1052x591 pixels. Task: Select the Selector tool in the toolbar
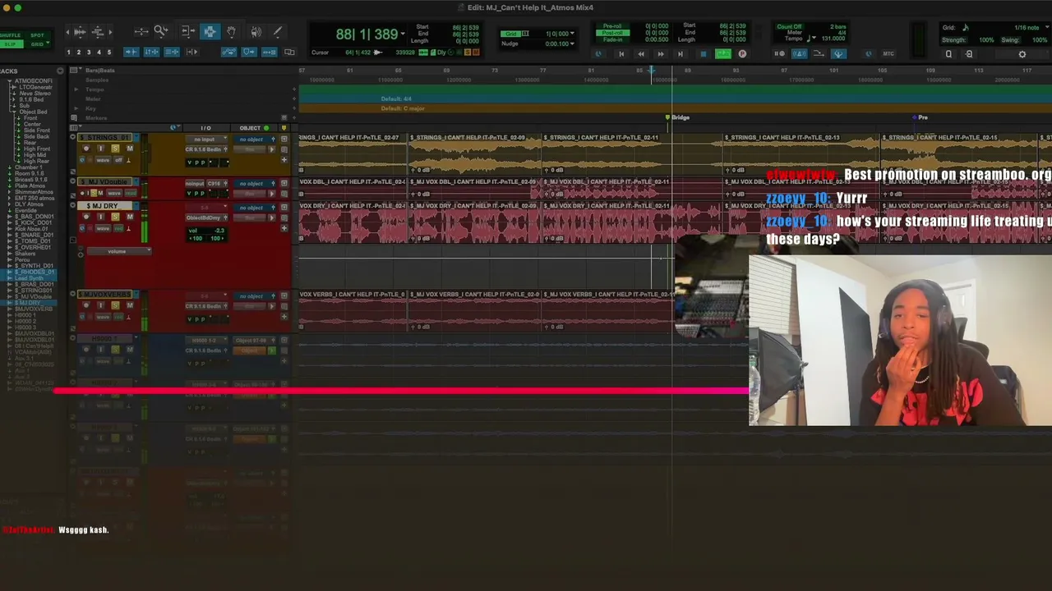click(210, 32)
